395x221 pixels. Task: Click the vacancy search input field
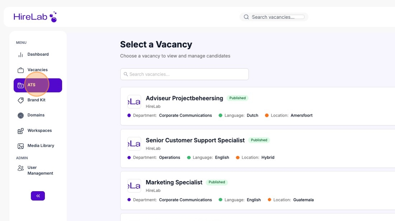pyautogui.click(x=184, y=74)
